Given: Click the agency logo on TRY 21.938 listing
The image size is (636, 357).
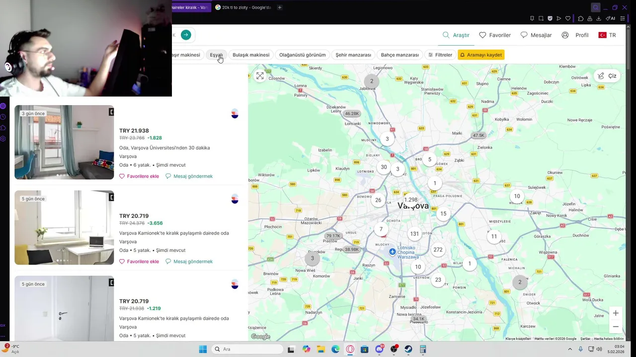Looking at the screenshot, I should (x=235, y=114).
